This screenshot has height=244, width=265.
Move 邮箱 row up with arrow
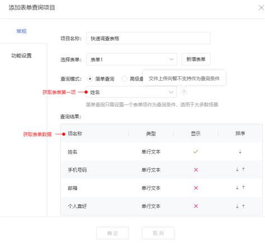(243, 187)
